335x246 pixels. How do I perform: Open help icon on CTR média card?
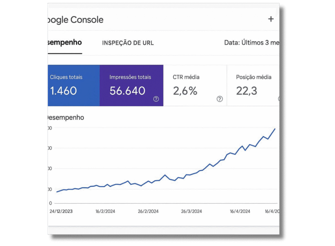220,99
